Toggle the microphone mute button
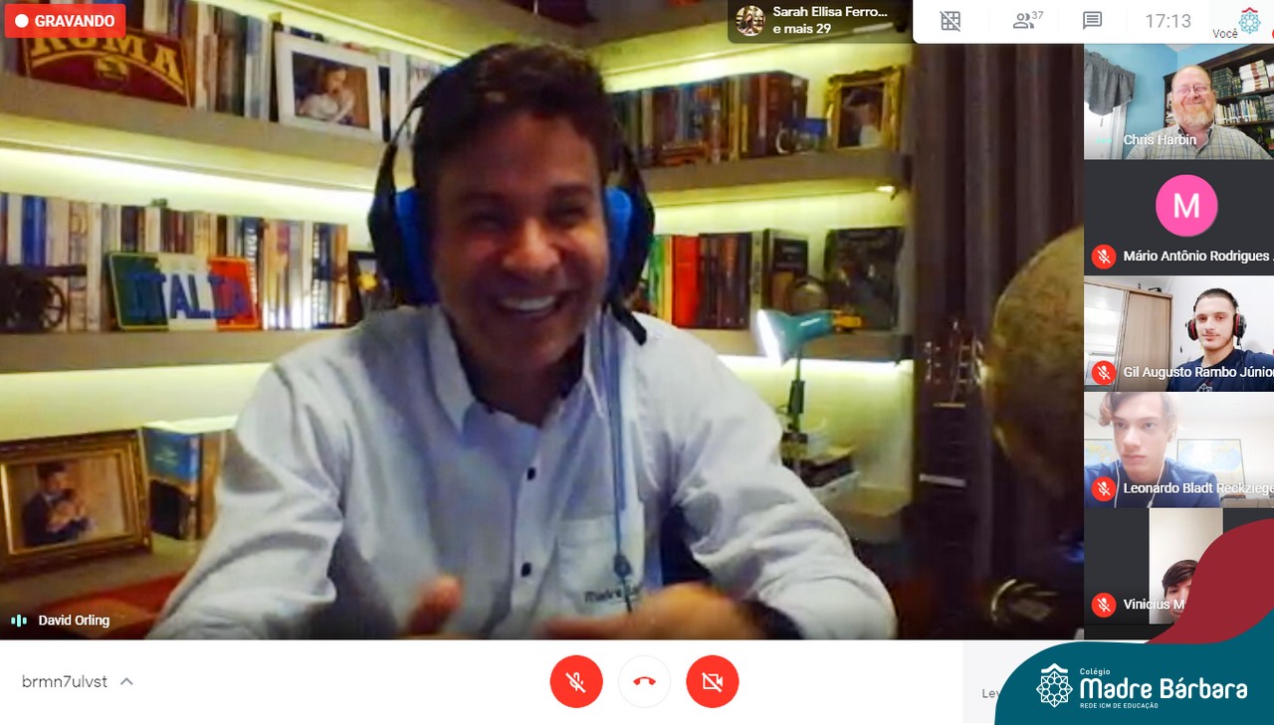Screen dimensions: 1274x725 pos(575,682)
